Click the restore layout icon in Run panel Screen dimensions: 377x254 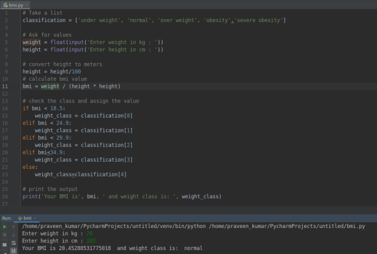coord(5,245)
